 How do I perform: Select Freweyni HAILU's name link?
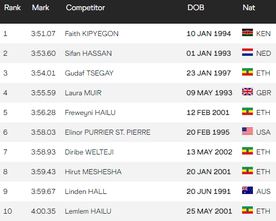coord(90,113)
